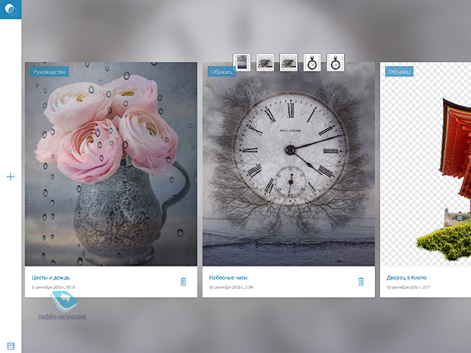The image size is (471, 353).
Task: Select the first pocket watch layer thumbnail
Action: click(312, 62)
